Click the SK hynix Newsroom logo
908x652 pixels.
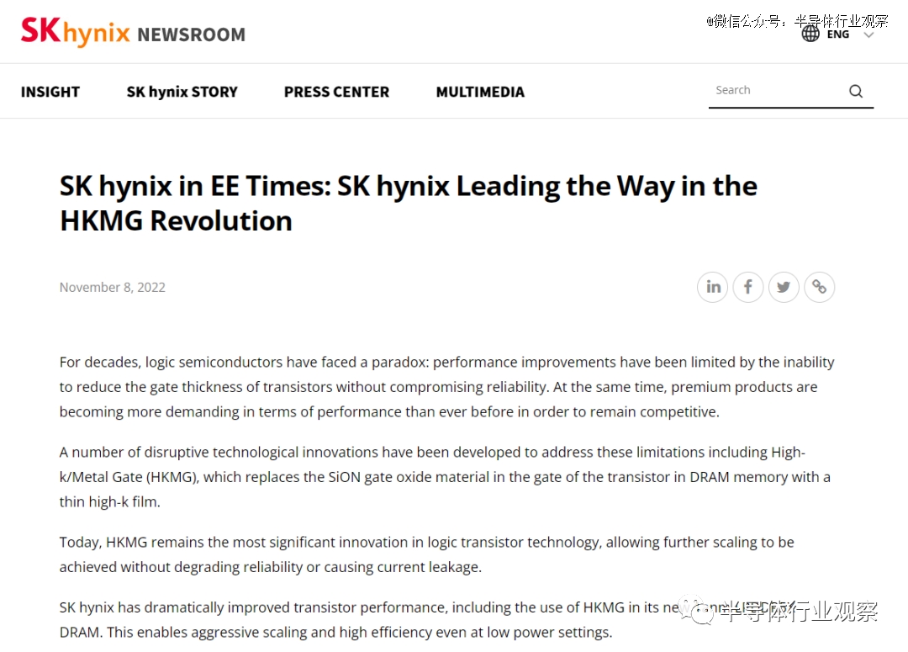coord(133,32)
